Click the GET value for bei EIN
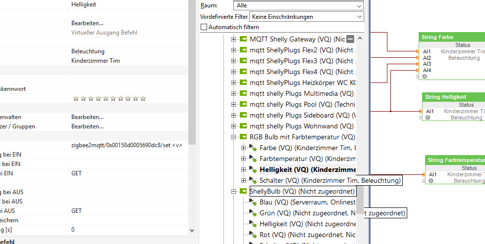Image resolution: width=485 pixels, height=244 pixels. pos(76,173)
